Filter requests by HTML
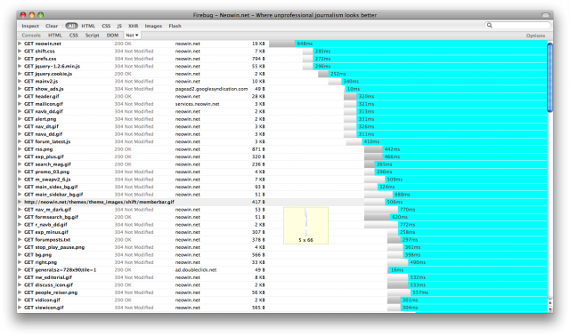Image resolution: width=570 pixels, height=336 pixels. [x=88, y=26]
